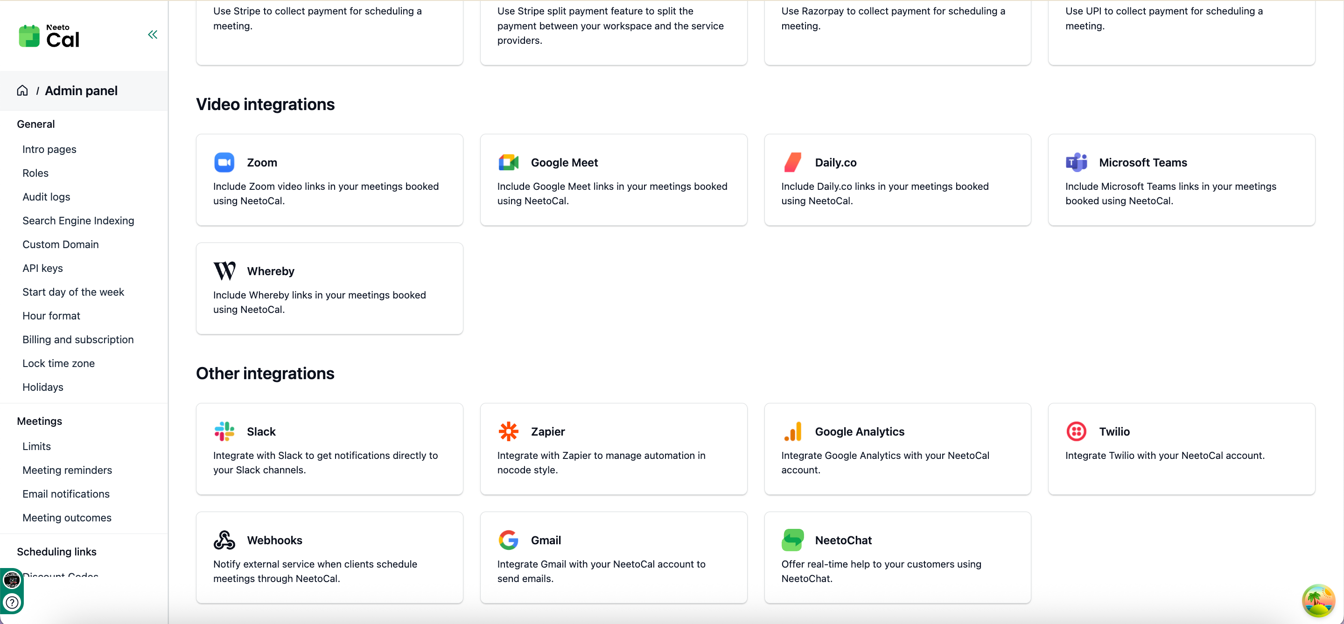Click the Google Meet logo icon
The image size is (1344, 624).
coord(508,163)
